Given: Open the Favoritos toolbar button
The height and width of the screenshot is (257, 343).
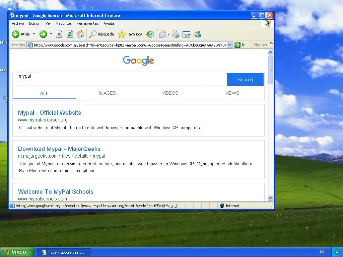Looking at the screenshot, I should 130,34.
